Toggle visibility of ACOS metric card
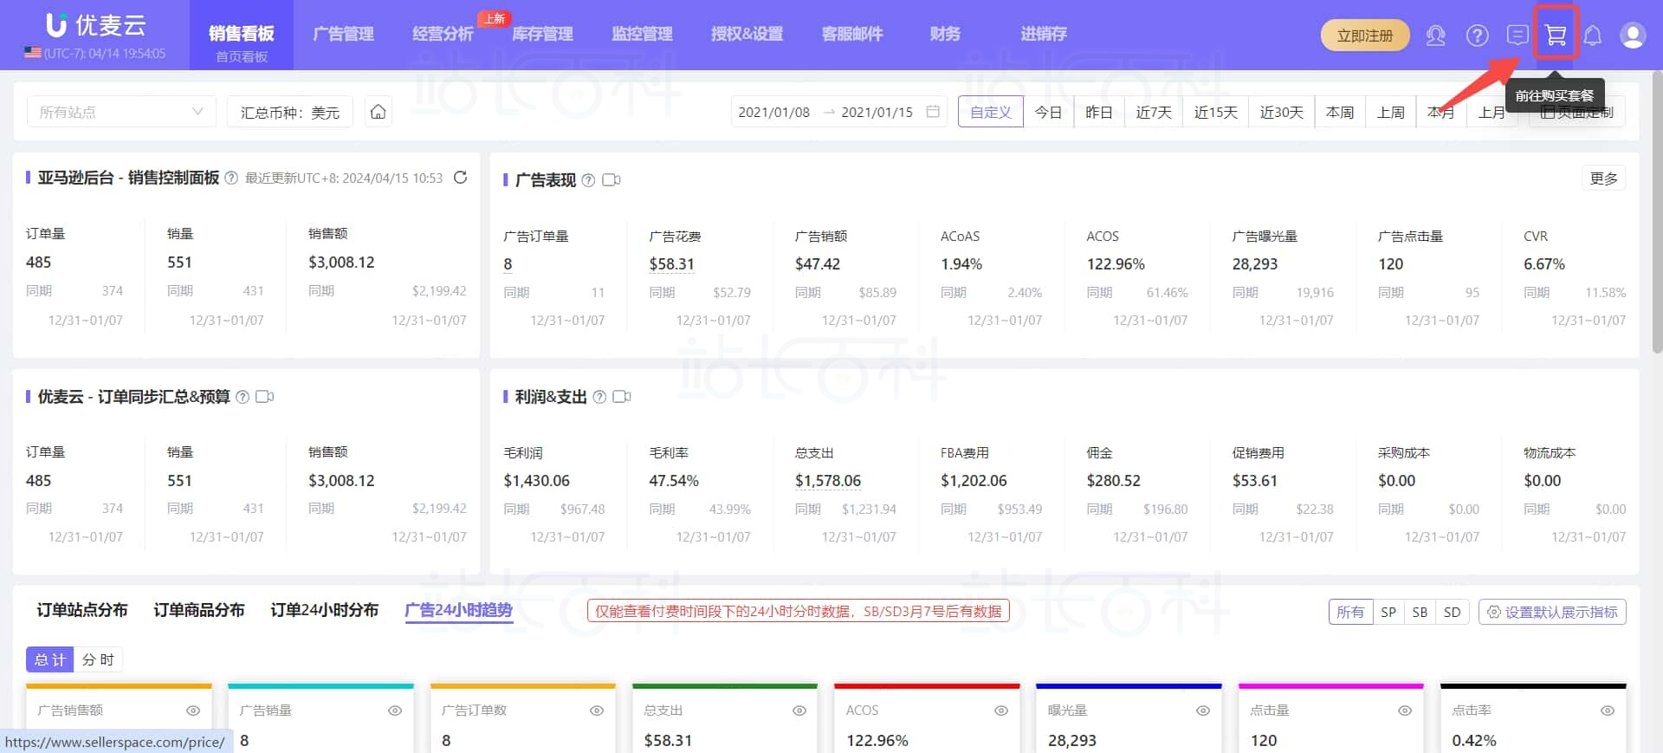The image size is (1663, 753). [1001, 711]
